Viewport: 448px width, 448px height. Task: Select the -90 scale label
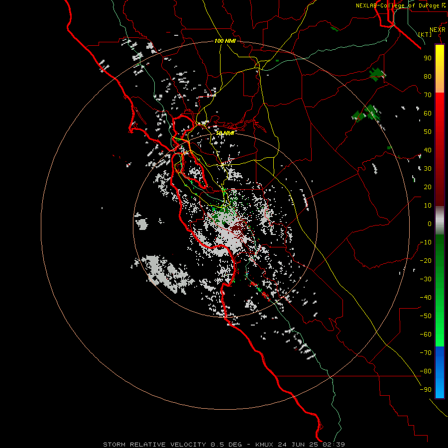tap(426, 390)
